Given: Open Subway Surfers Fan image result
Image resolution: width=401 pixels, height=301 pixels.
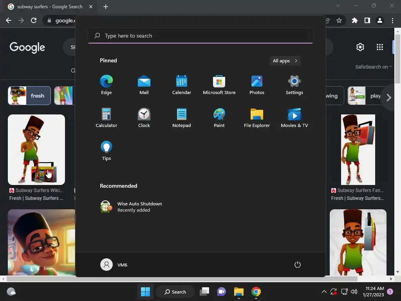Looking at the screenshot, I should [358, 150].
